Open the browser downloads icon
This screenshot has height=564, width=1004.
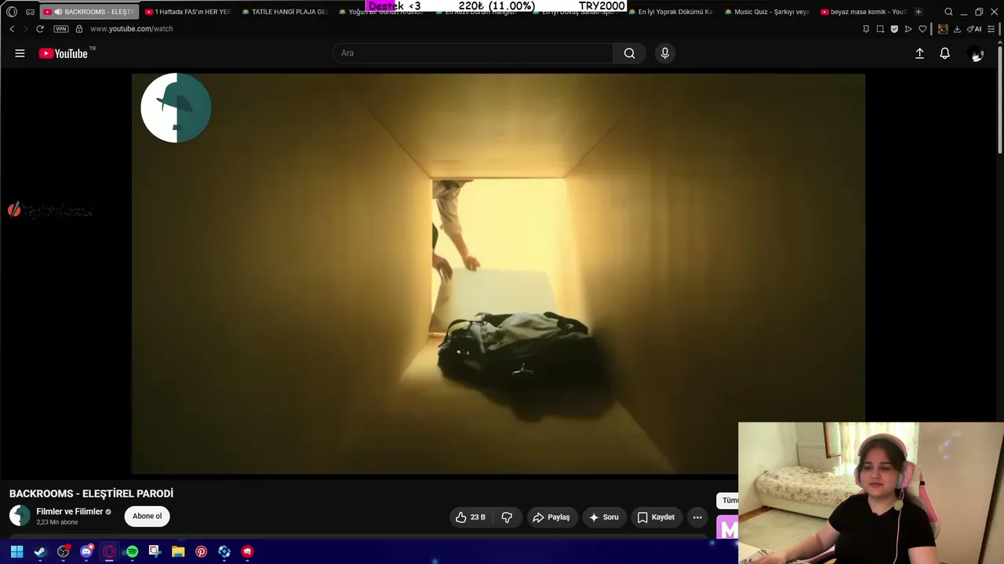(x=957, y=29)
